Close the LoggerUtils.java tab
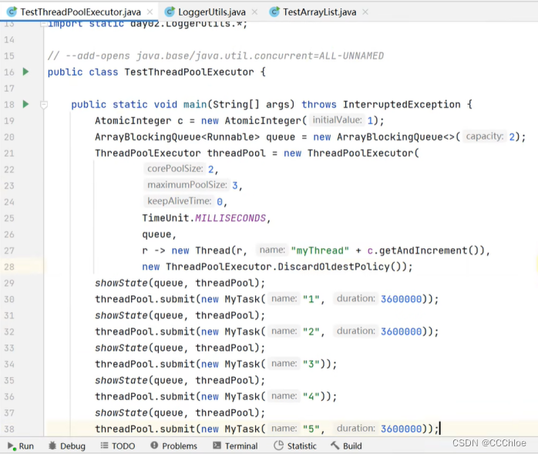 [x=254, y=12]
